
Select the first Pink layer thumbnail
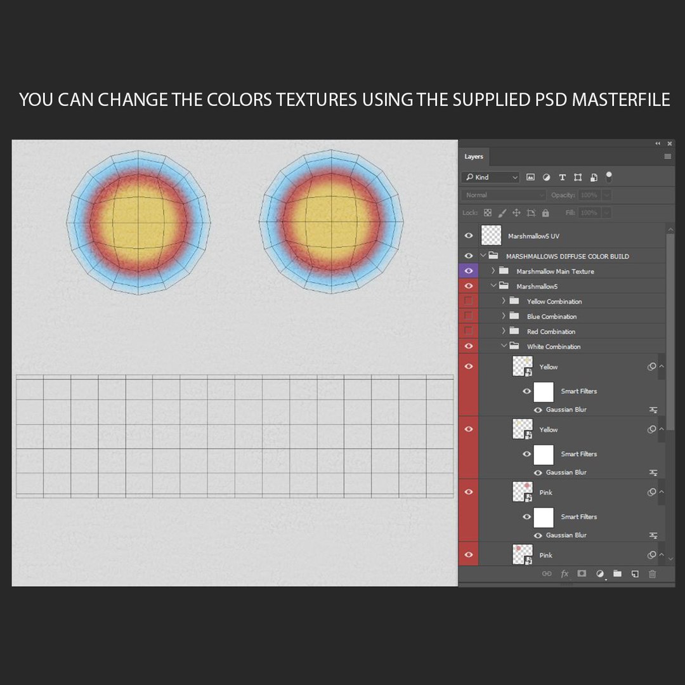point(523,492)
